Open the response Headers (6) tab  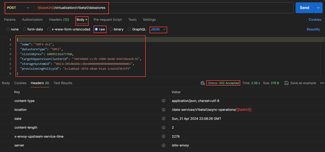(40, 83)
